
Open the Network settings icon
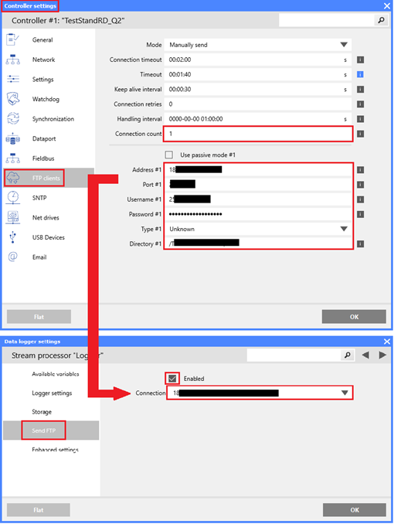12,60
